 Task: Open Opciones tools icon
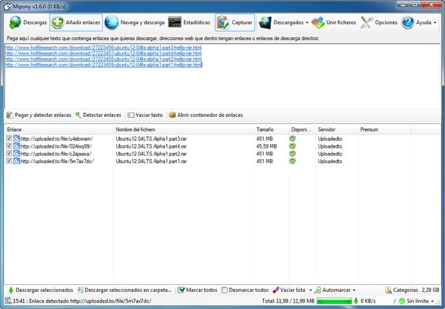click(367, 22)
